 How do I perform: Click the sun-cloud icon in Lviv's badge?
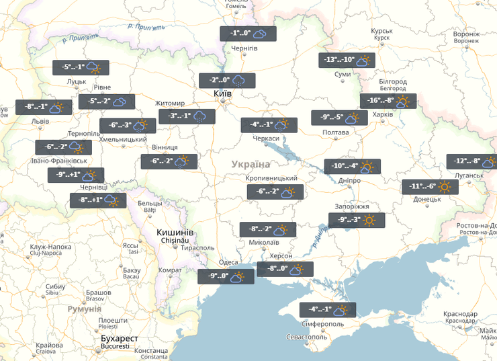(x=56, y=108)
